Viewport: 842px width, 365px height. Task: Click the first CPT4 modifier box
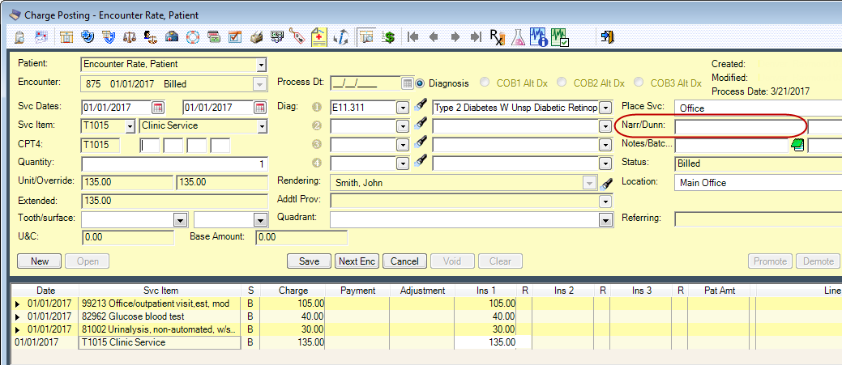[x=150, y=145]
